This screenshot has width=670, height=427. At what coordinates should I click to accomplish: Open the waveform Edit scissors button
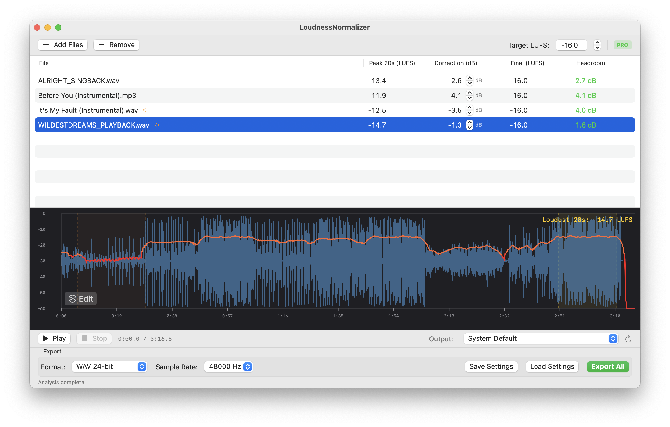tap(81, 299)
